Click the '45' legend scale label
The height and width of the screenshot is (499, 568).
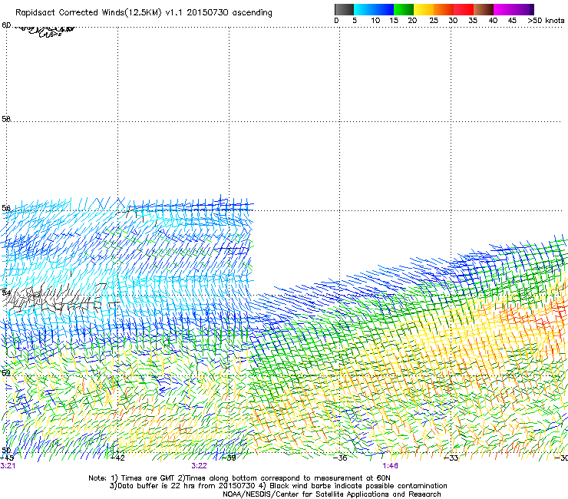tap(512, 21)
